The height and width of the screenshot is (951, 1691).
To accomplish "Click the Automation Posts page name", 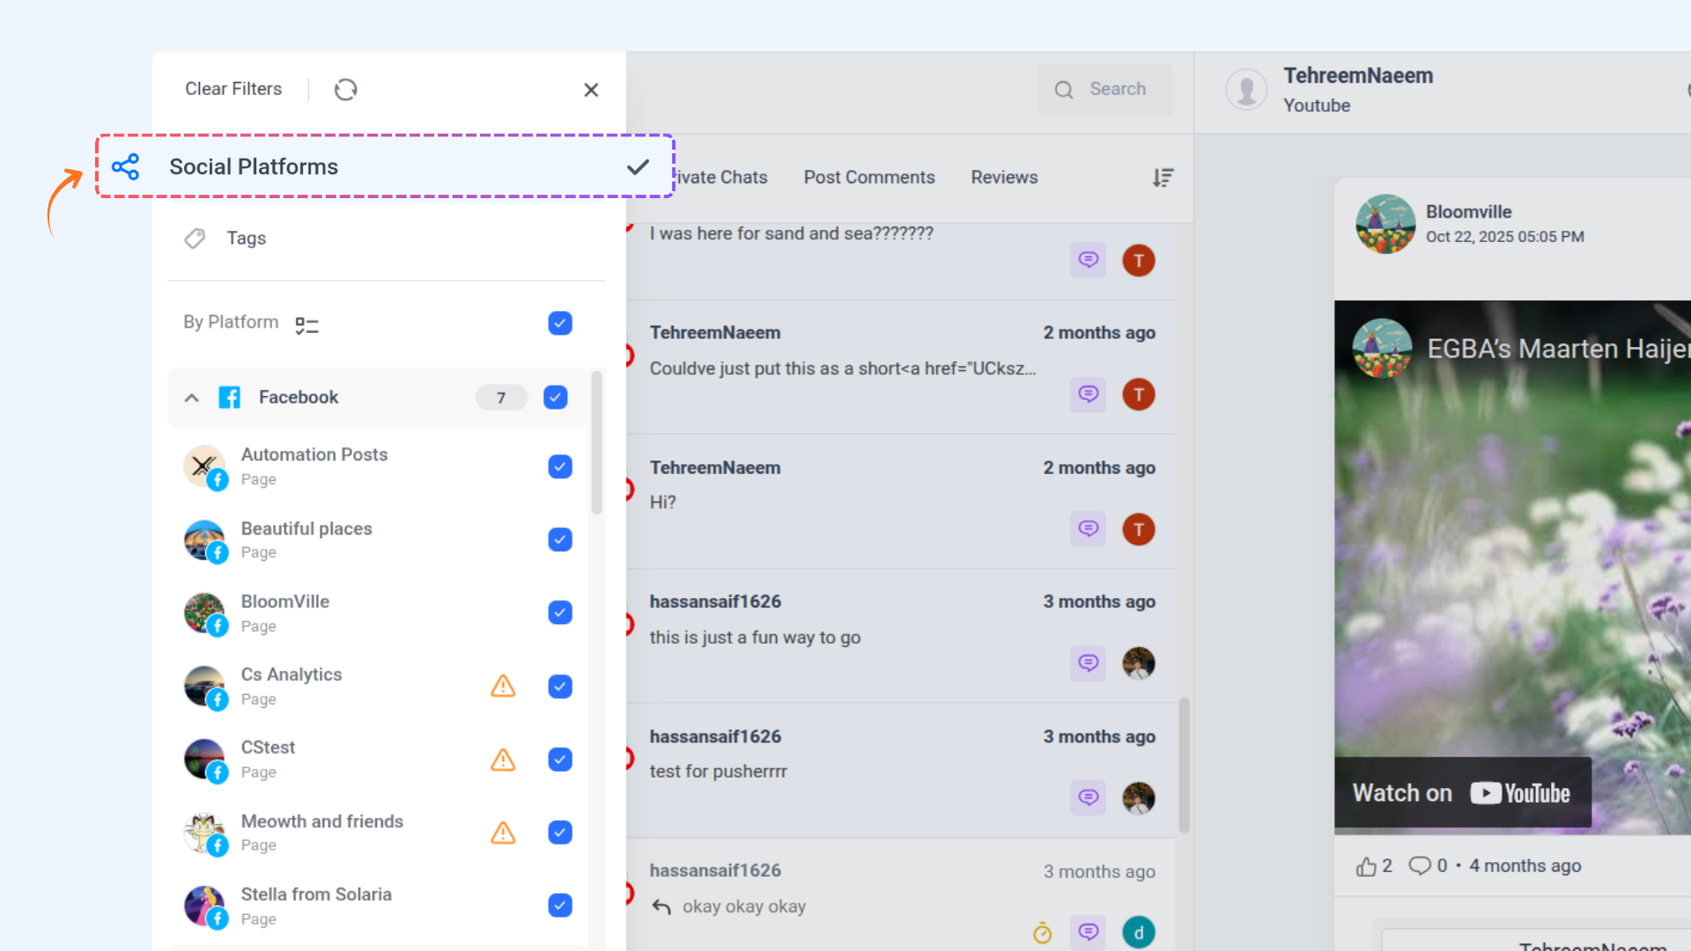I will (x=314, y=454).
